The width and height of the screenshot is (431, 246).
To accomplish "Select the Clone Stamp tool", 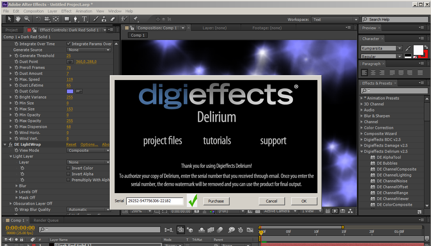I will [104, 19].
